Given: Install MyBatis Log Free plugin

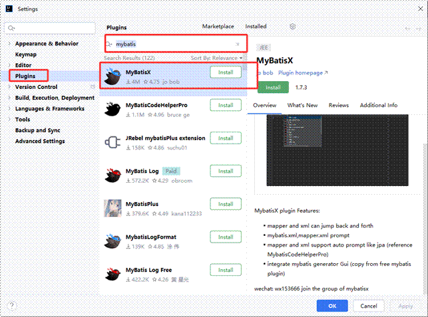Looking at the screenshot, I should click(226, 270).
